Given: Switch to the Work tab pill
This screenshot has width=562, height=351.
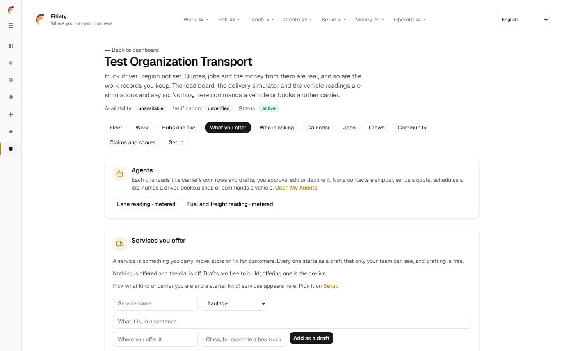Looking at the screenshot, I should [142, 128].
